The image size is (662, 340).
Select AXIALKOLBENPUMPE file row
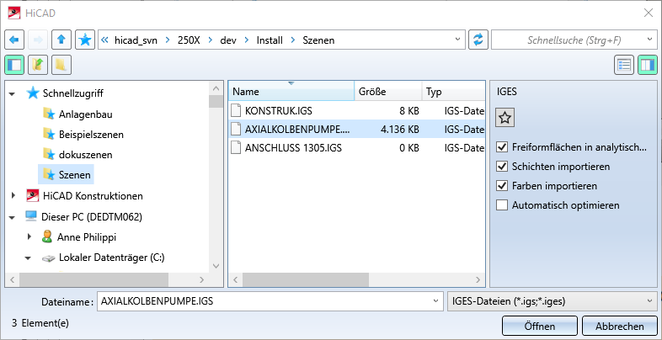pyautogui.click(x=356, y=129)
